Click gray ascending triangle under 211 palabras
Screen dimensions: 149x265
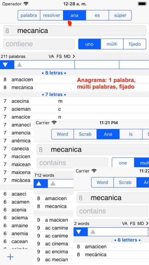point(19,65)
